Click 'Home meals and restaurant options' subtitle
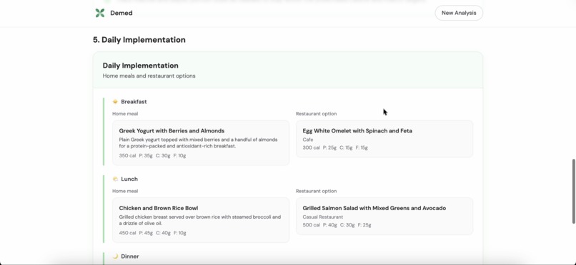576x265 pixels. click(149, 76)
